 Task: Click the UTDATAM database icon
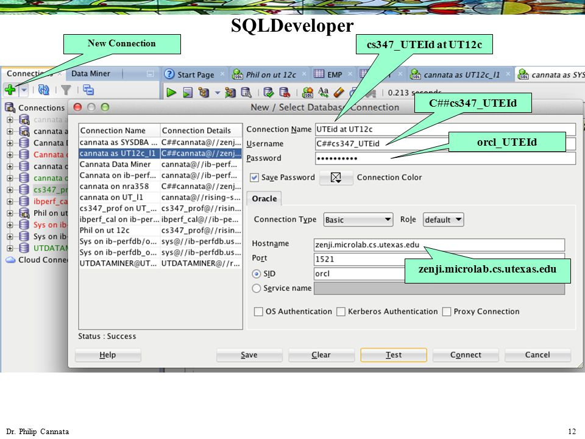24,248
